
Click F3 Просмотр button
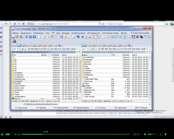(21, 108)
